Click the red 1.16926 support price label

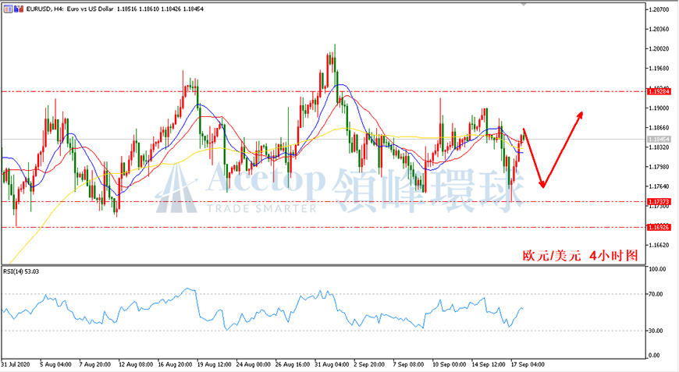coord(659,227)
